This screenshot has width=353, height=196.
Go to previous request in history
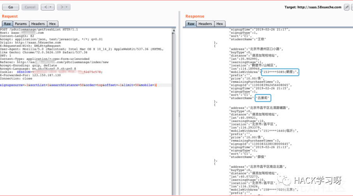click(48, 7)
